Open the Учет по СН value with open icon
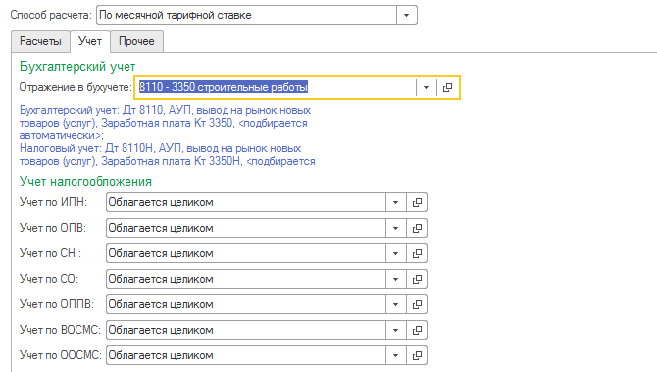 (x=417, y=254)
